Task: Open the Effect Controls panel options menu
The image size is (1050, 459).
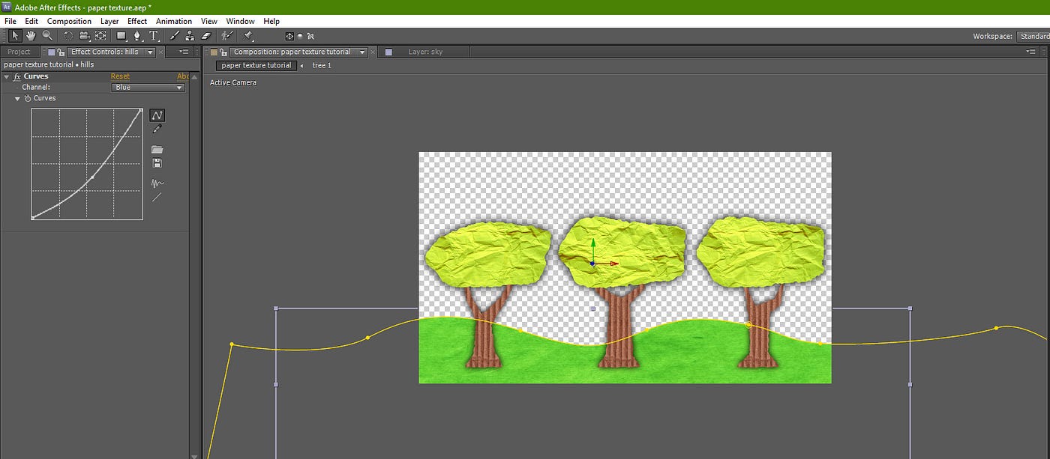Action: pos(183,52)
